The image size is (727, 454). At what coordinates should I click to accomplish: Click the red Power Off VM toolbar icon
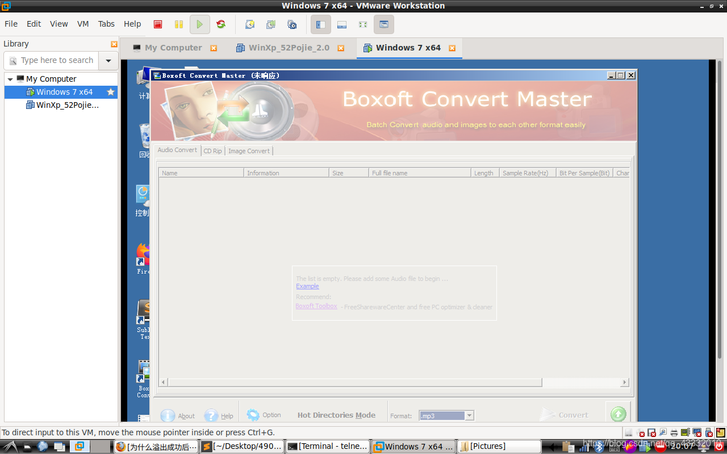pyautogui.click(x=158, y=24)
